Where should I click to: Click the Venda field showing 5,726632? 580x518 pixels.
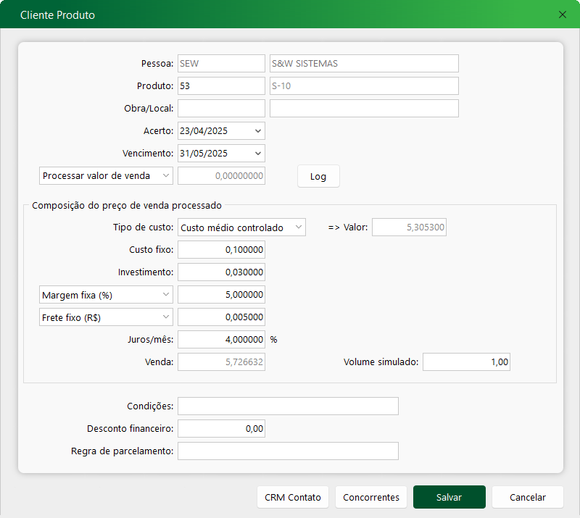[x=221, y=362]
